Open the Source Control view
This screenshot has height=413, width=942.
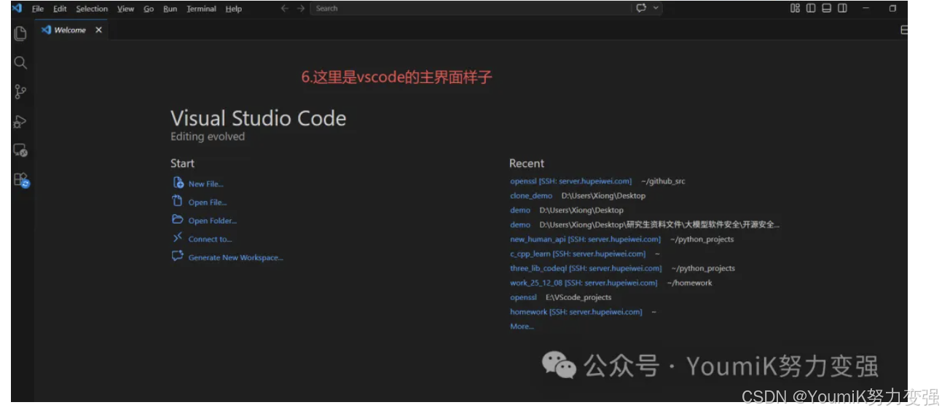click(20, 92)
